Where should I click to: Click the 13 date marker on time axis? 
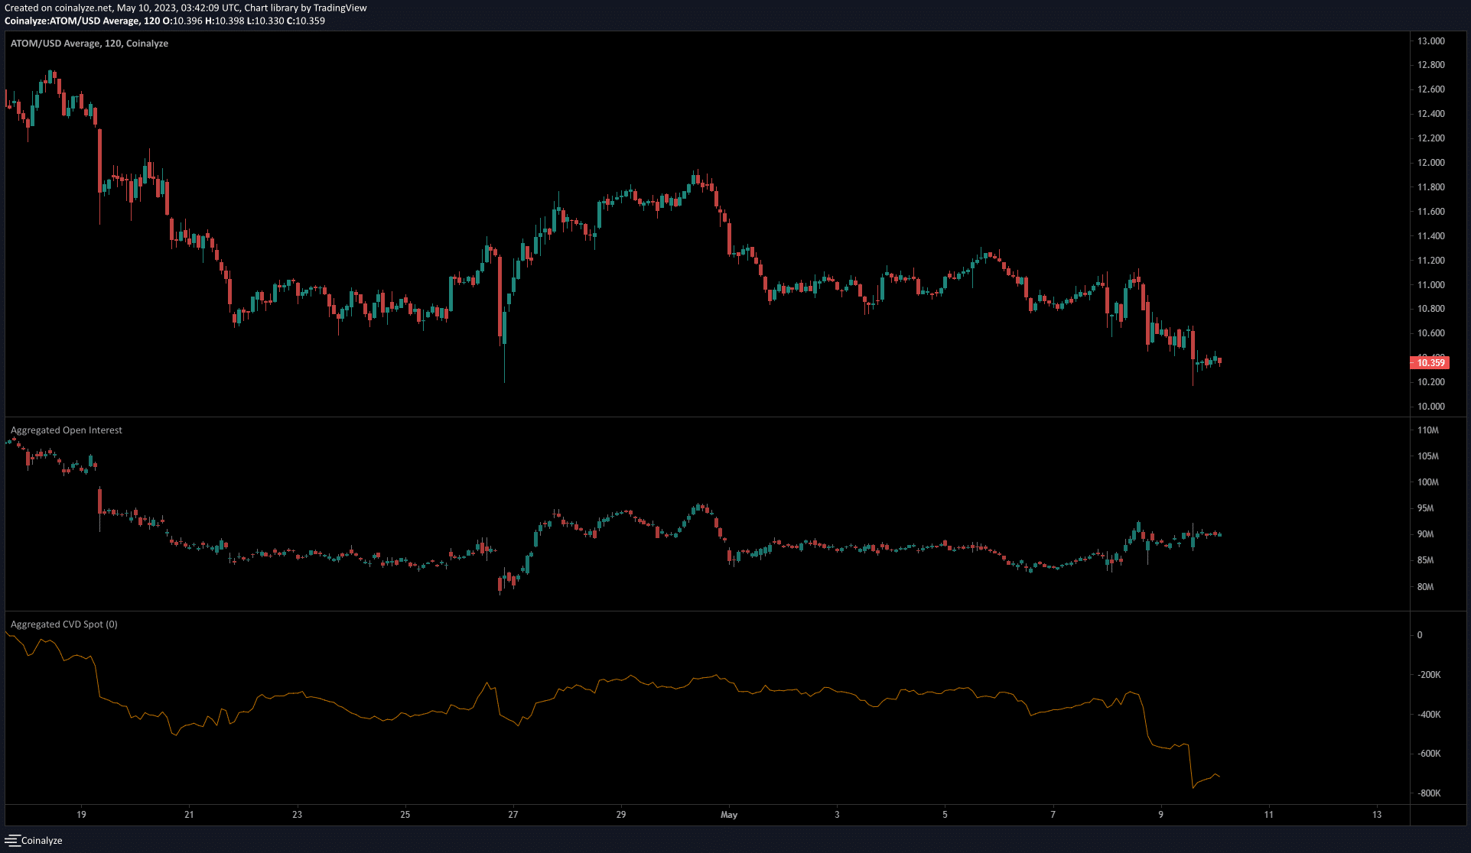coord(1377,815)
